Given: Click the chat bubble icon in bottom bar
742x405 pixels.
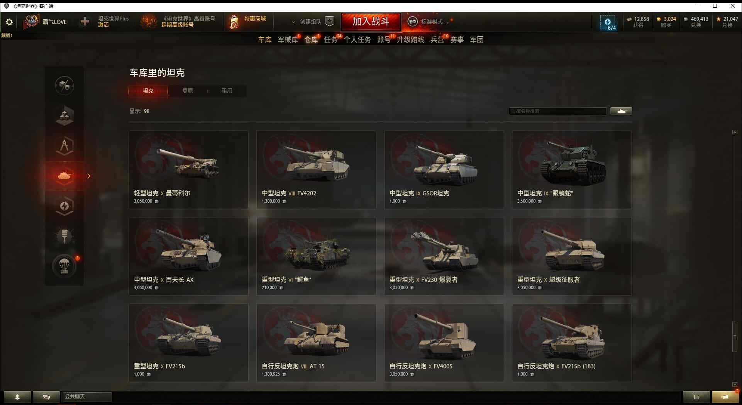Looking at the screenshot, I should (x=46, y=397).
